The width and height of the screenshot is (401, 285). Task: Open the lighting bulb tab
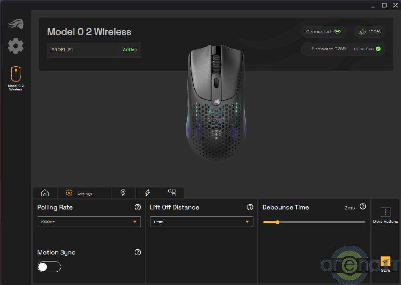[x=123, y=193]
